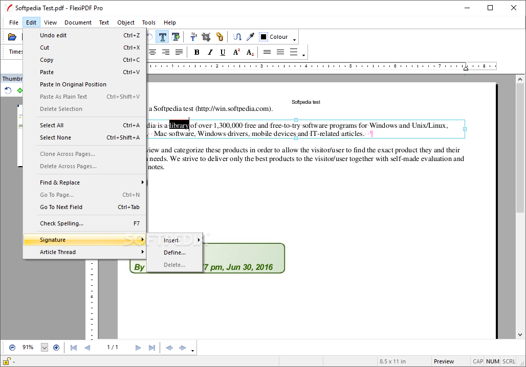Click the Preview label in status bar
Viewport: 526px width, 367px height.
pyautogui.click(x=444, y=361)
